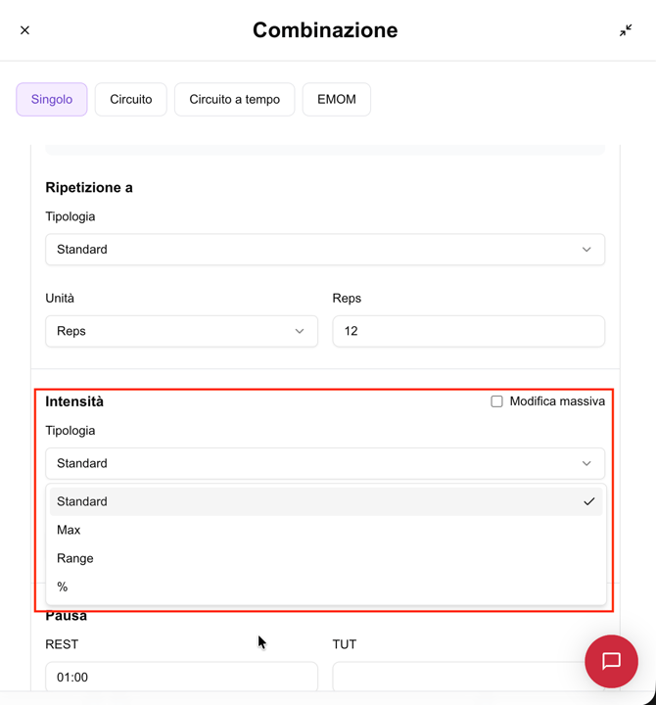
Task: Expand the Ripetizione Tipologia dropdown
Action: (324, 250)
